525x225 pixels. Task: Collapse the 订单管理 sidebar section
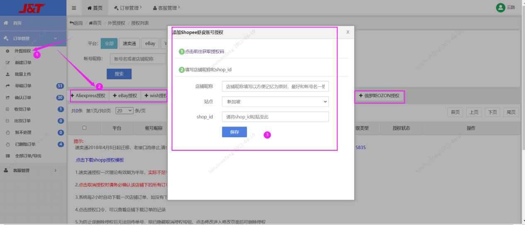point(33,38)
